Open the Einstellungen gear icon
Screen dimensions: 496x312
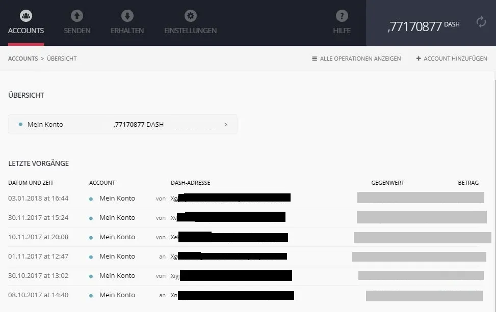tap(191, 16)
